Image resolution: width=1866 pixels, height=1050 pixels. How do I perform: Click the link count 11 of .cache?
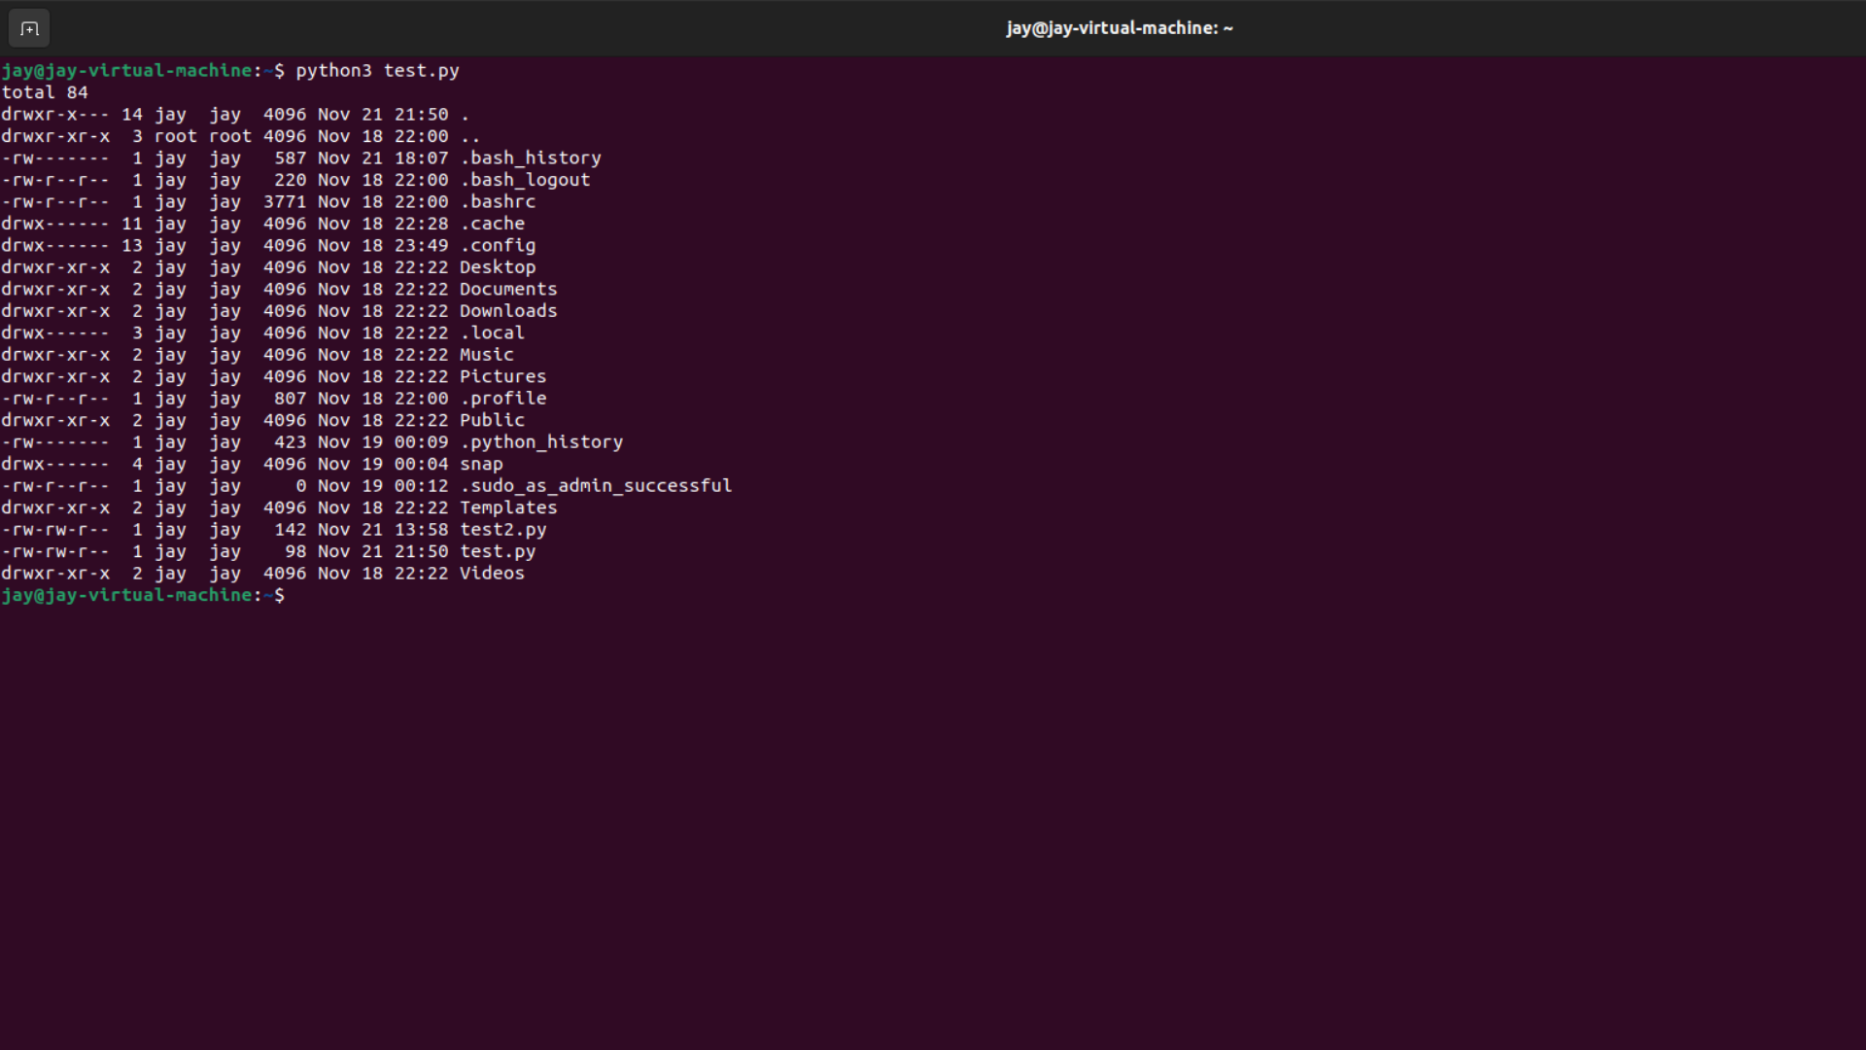click(x=131, y=224)
